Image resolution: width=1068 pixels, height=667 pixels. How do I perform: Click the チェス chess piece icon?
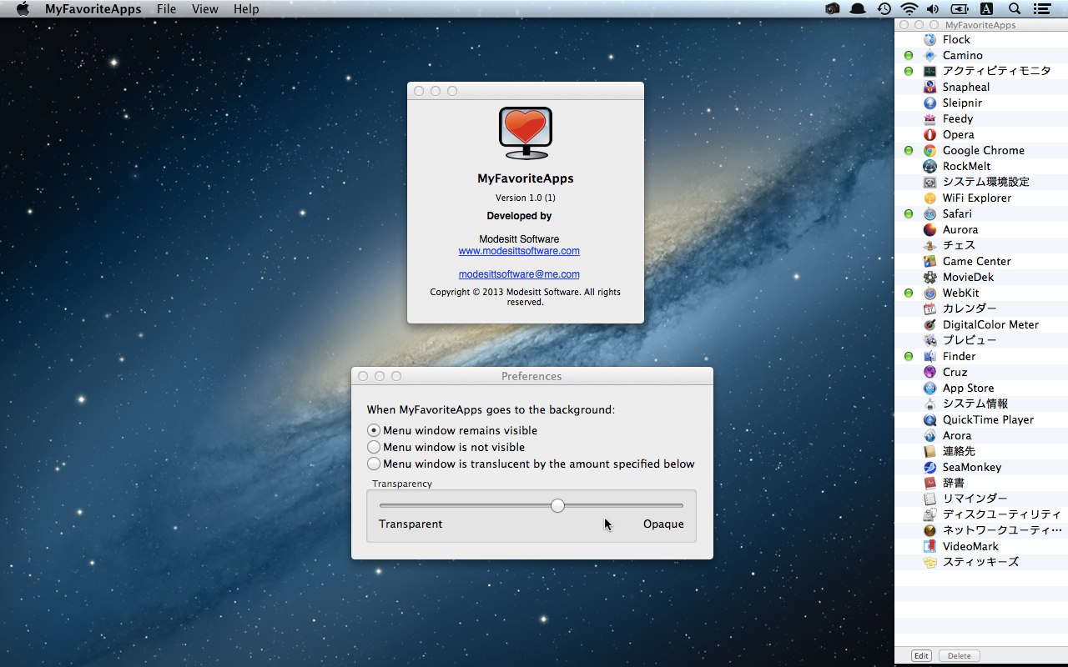929,246
